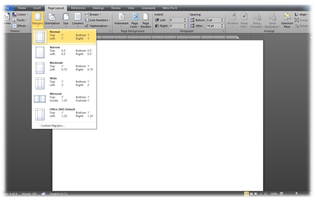The image size is (315, 200).
Task: Click the Orientation icon in Page Setup
Action: tap(52, 17)
